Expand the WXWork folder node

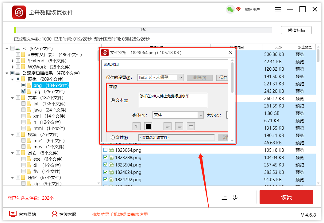(13, 67)
